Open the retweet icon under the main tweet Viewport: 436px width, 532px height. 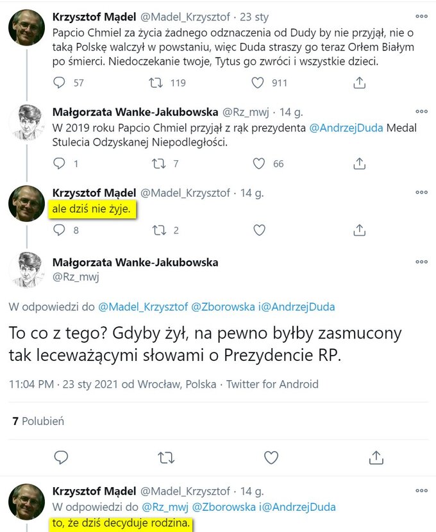(x=165, y=457)
